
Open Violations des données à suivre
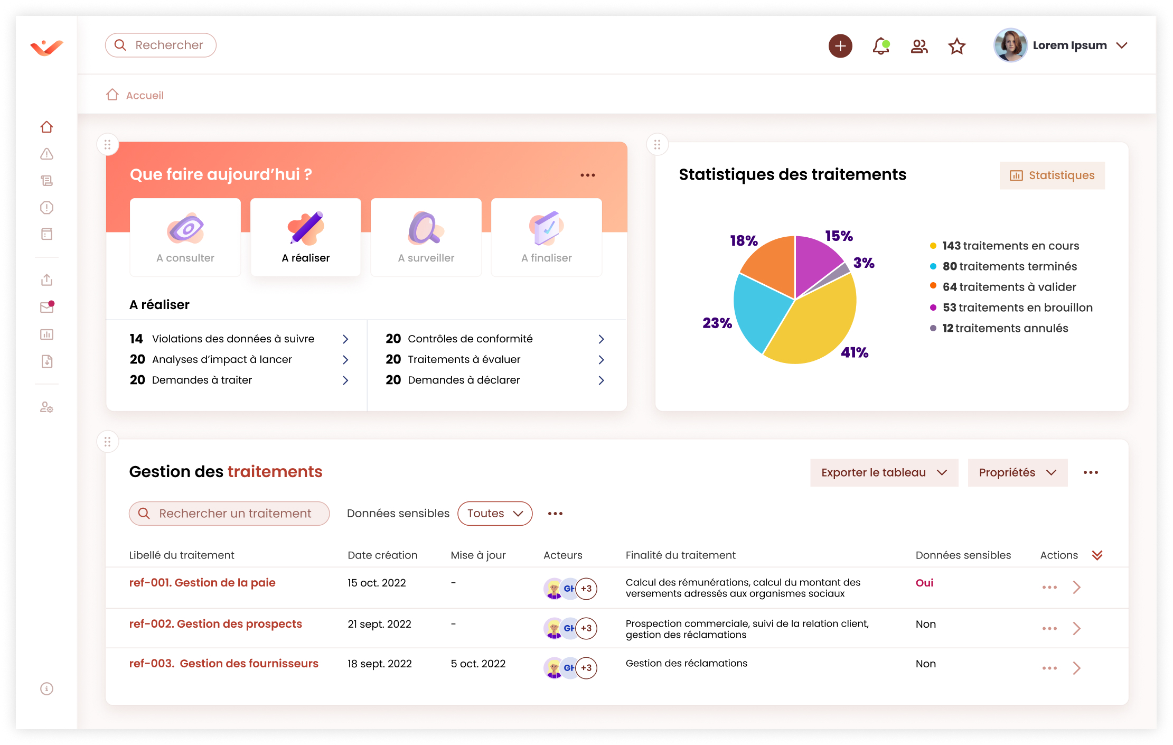click(x=239, y=339)
